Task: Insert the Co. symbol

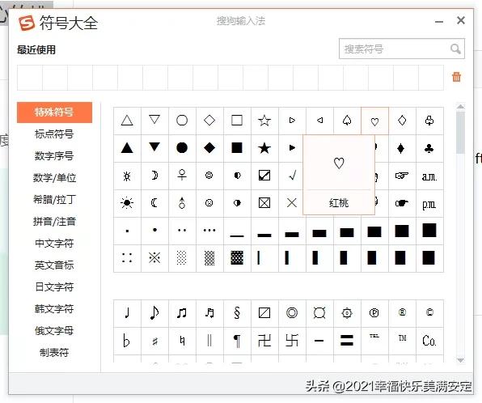Action: pyautogui.click(x=429, y=341)
